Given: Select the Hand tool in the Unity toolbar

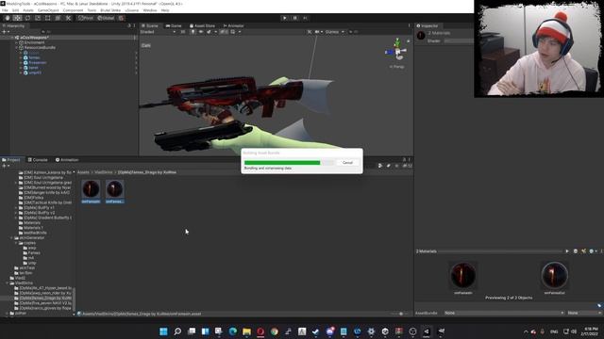Looking at the screenshot, I should click(x=8, y=18).
